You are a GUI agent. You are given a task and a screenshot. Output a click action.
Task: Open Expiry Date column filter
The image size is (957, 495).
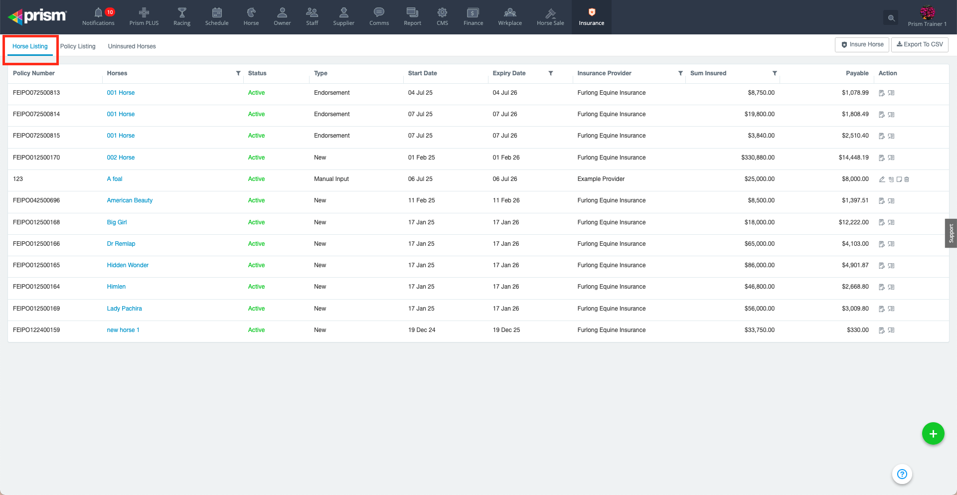click(x=551, y=73)
